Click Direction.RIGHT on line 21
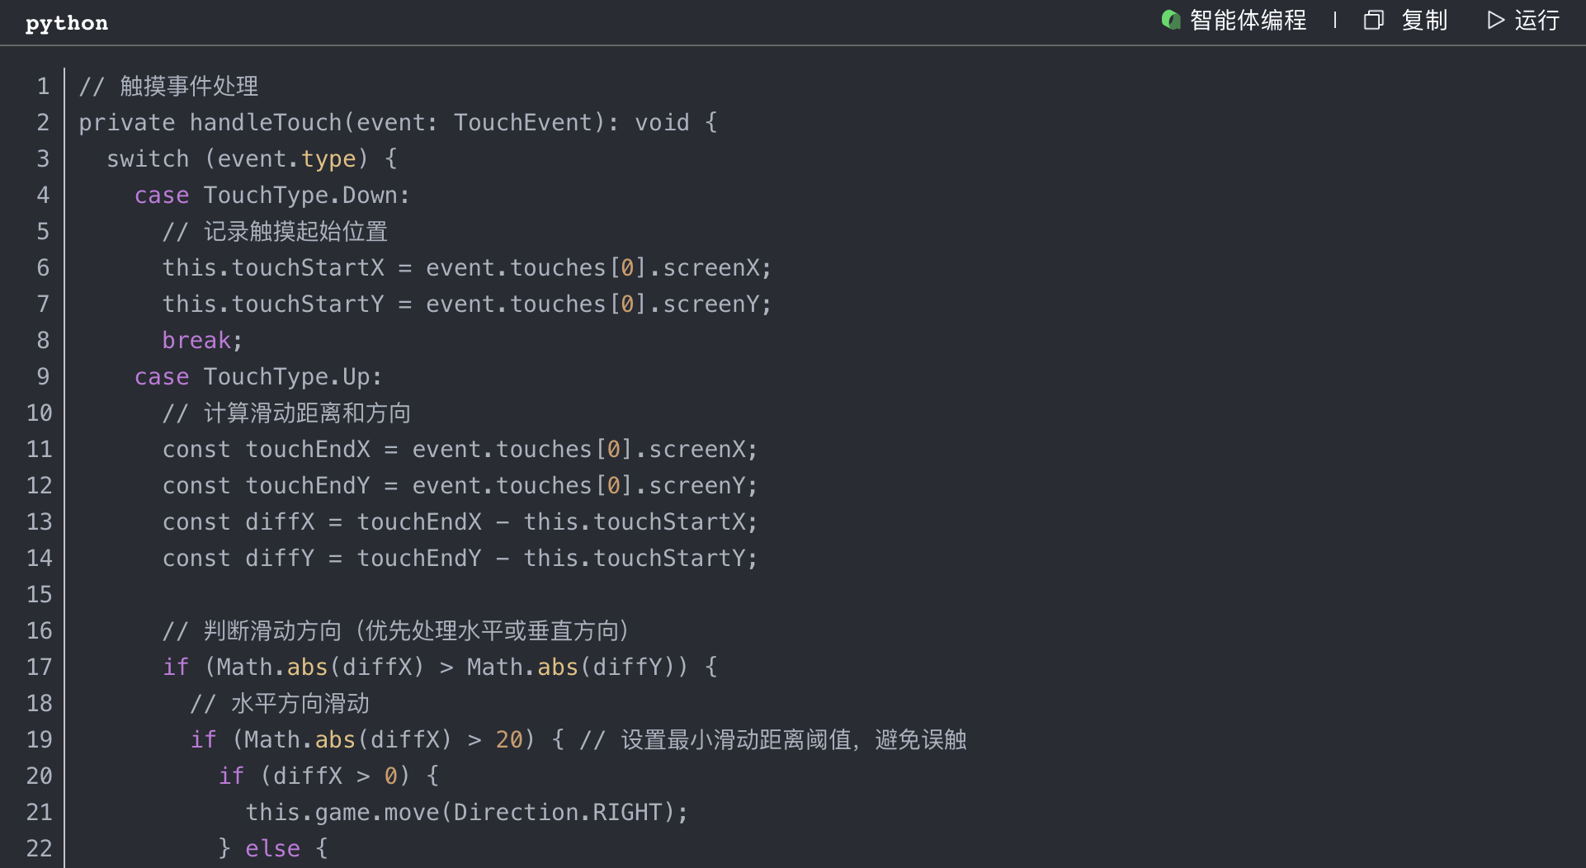This screenshot has width=1586, height=868. (558, 812)
